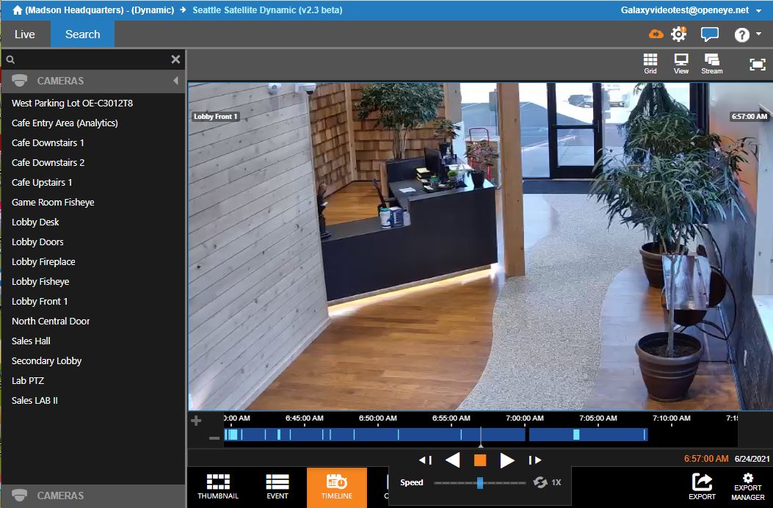
Task: Switch to the Event search view
Action: pos(277,487)
